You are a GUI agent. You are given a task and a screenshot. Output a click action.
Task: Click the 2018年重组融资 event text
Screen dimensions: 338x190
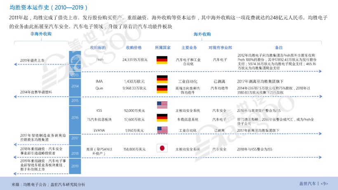tap(41, 151)
